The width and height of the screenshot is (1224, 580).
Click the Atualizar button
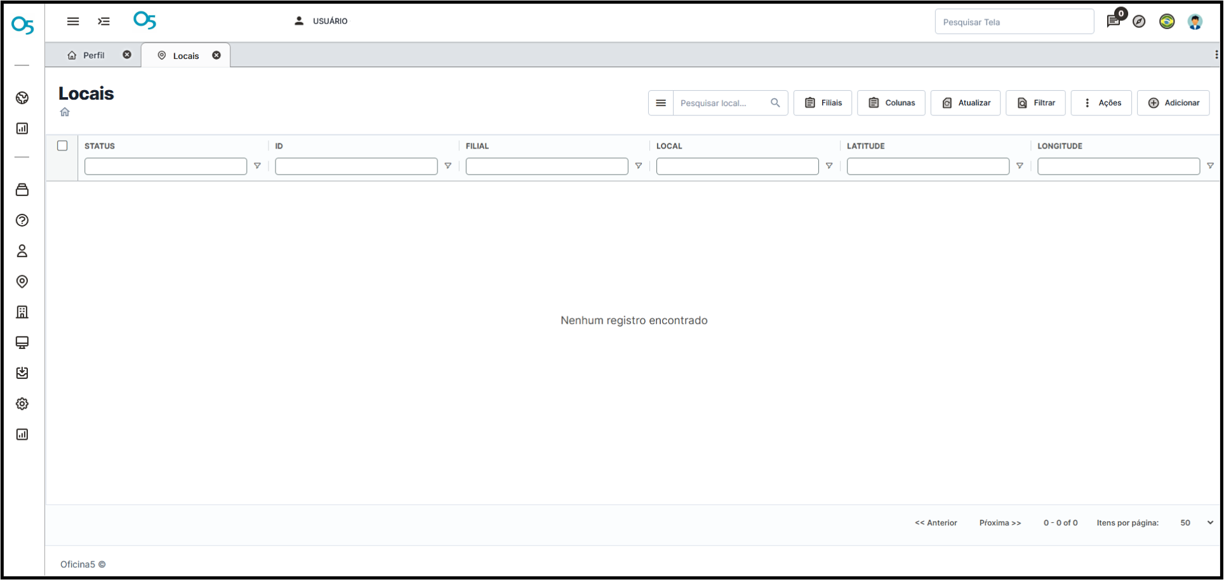coord(965,103)
